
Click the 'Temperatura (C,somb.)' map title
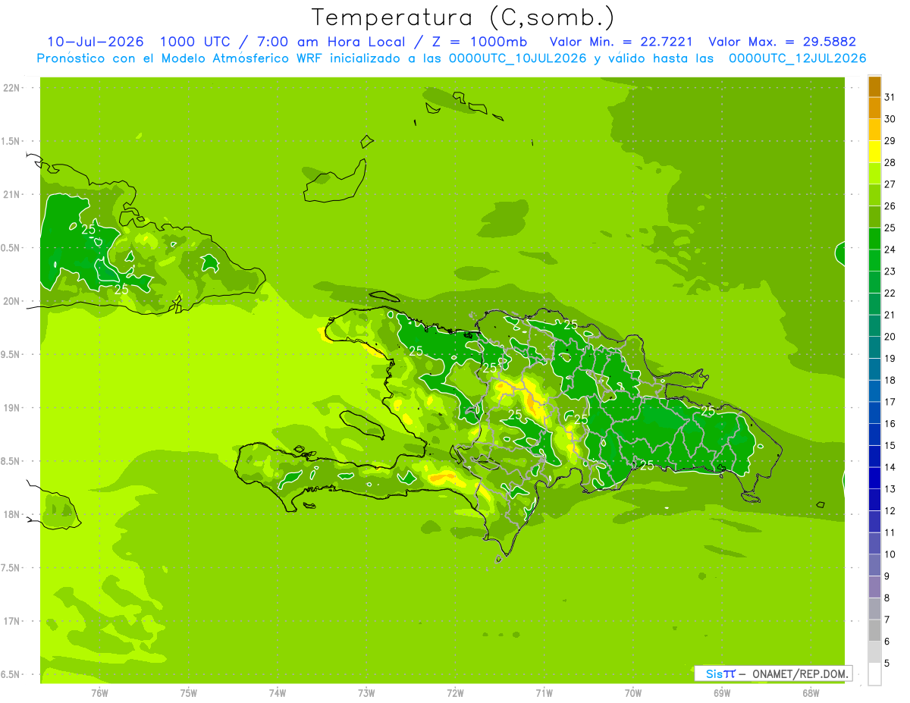coord(463,17)
